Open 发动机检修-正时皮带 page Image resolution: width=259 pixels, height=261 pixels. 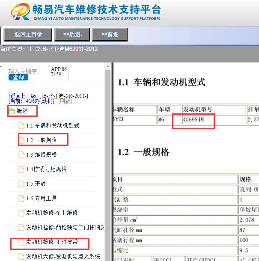(52, 242)
